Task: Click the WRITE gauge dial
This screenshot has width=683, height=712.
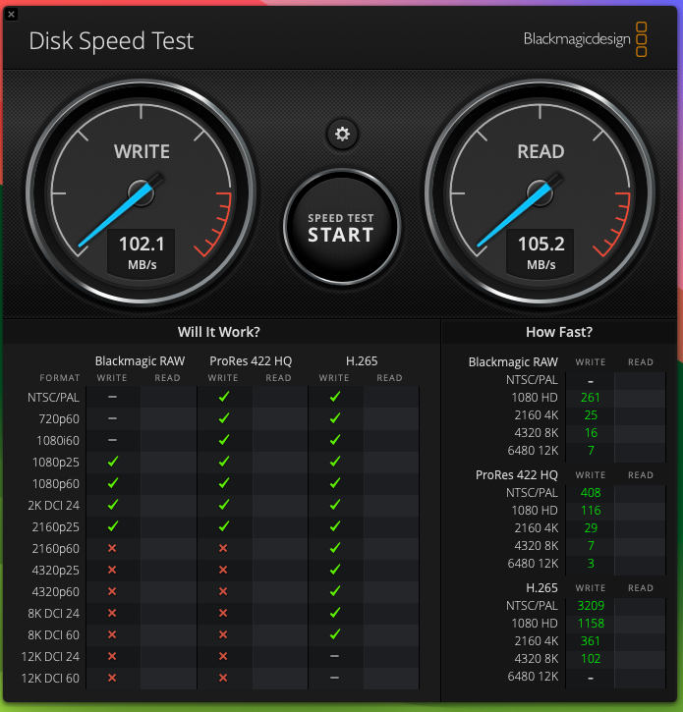Action: pyautogui.click(x=142, y=193)
